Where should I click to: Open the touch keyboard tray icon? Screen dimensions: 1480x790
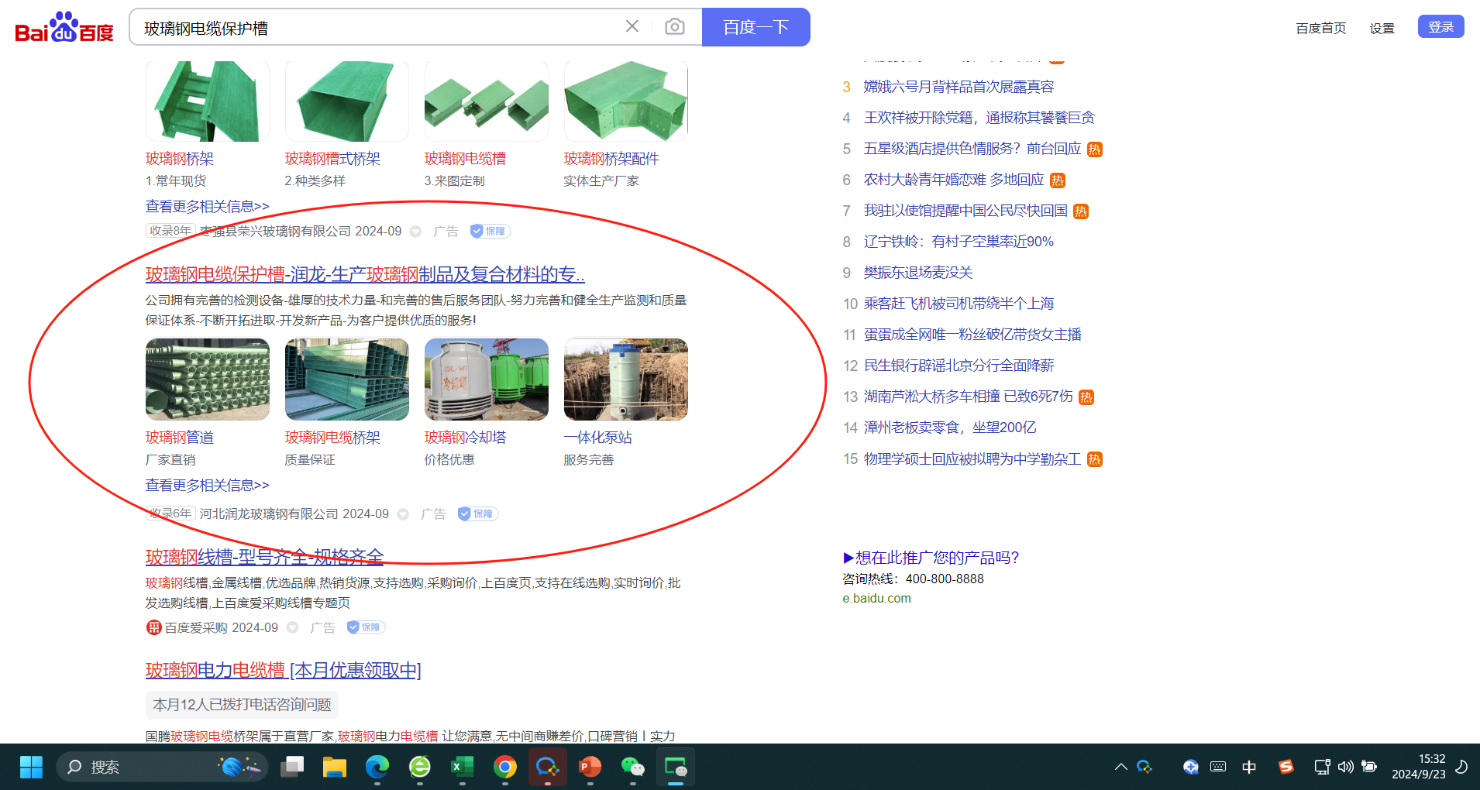(1218, 767)
